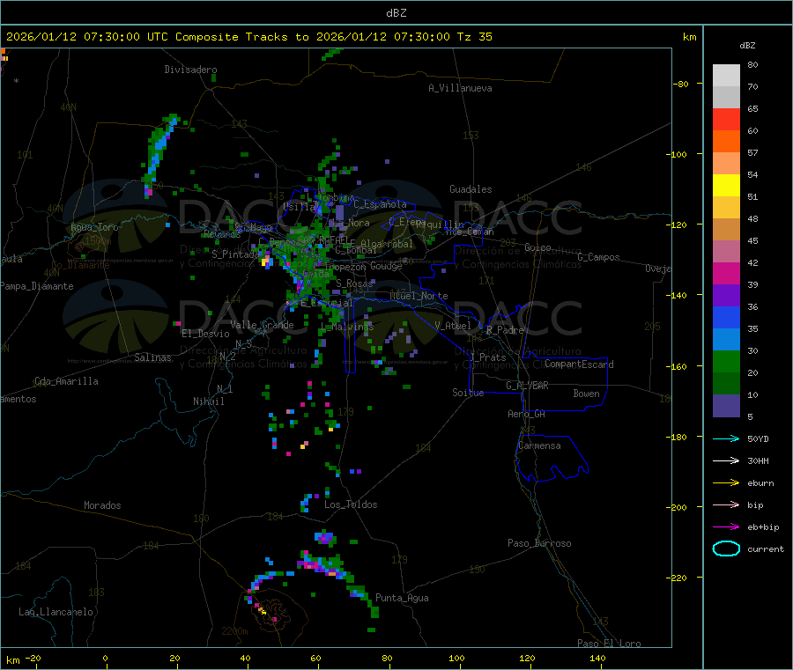Screen dimensions: 793x670
Task: Click the CompantEscard place label
Action: pos(579,364)
